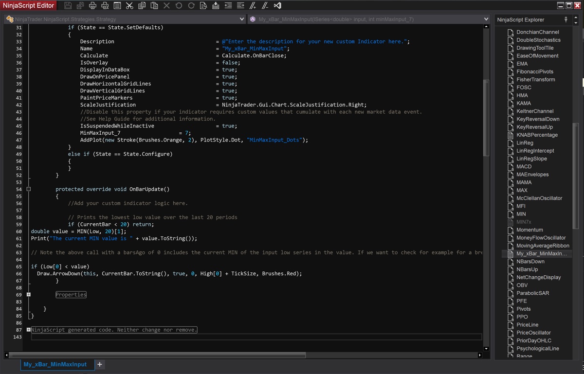Click the Print toolbar icon
584x374 pixels.
[92, 6]
